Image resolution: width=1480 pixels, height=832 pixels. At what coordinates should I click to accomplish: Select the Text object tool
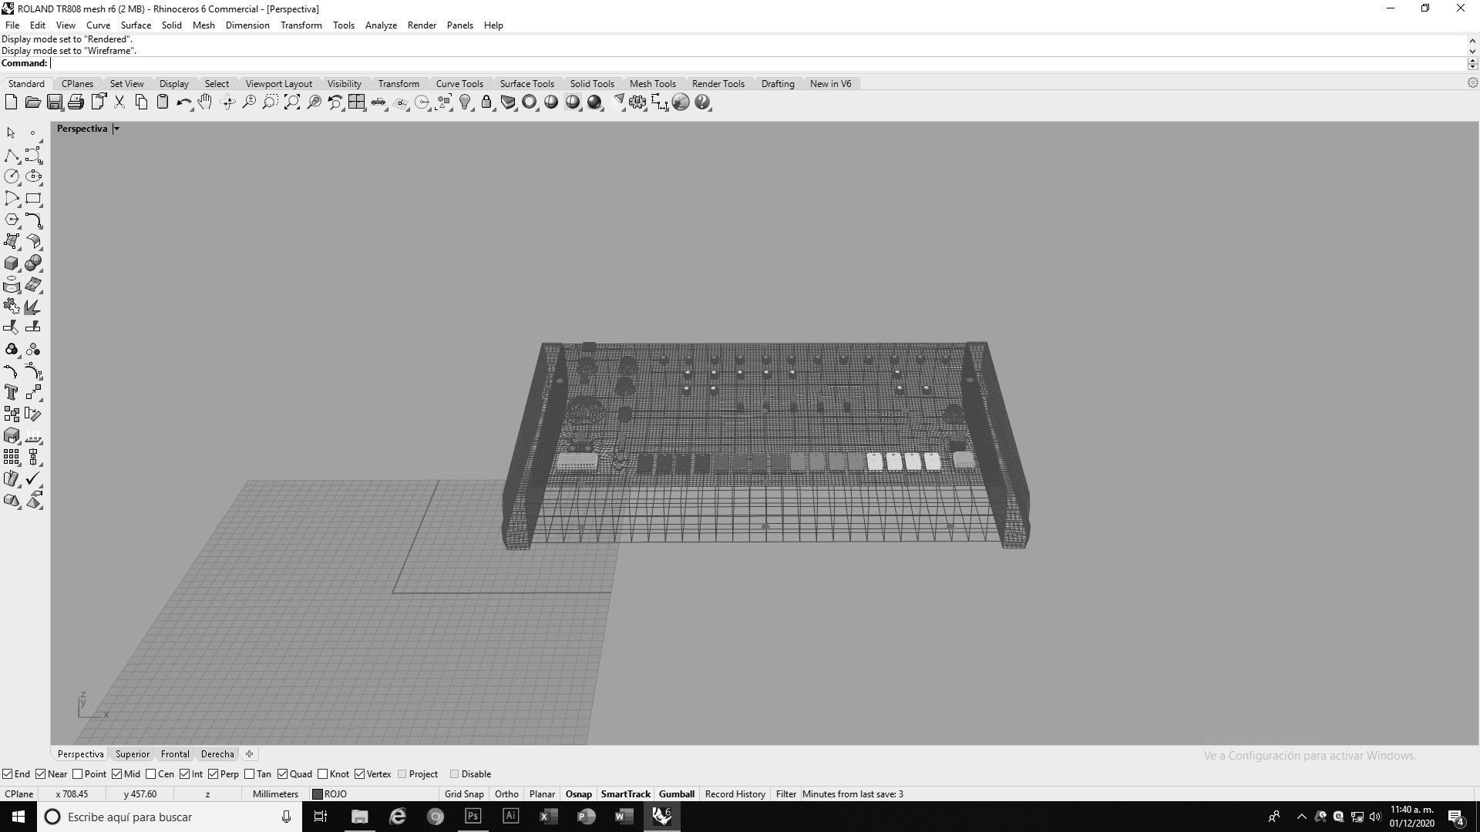pyautogui.click(x=12, y=392)
